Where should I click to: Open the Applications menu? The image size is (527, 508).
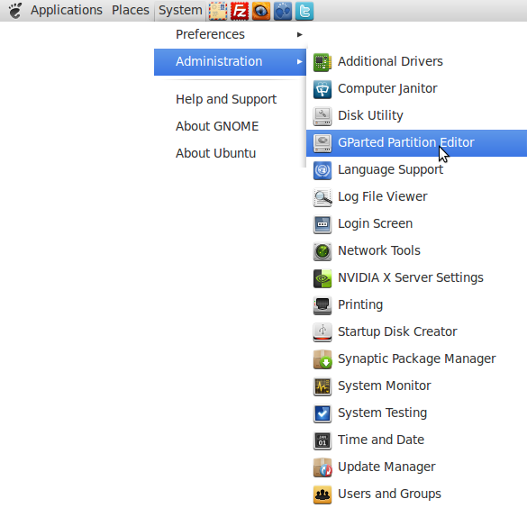pos(67,10)
